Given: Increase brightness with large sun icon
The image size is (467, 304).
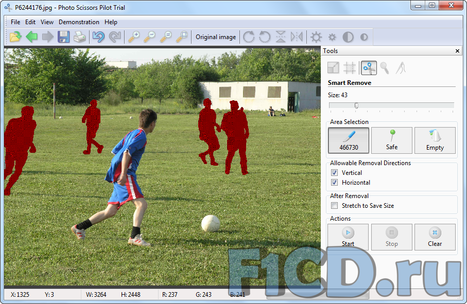Looking at the screenshot, I should [x=316, y=37].
